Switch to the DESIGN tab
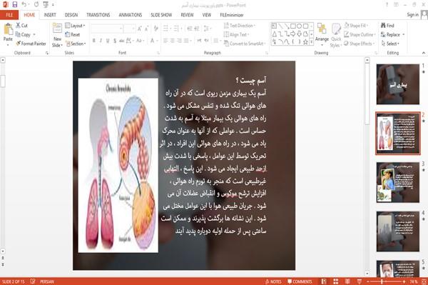Image resolution: width=428 pixels, height=285 pixels. tap(71, 15)
